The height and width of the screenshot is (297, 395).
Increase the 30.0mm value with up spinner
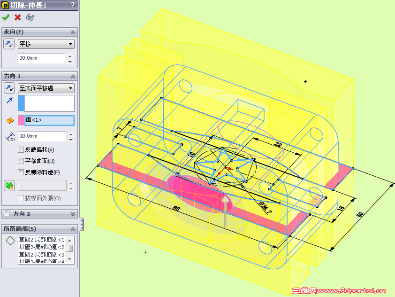70,56
